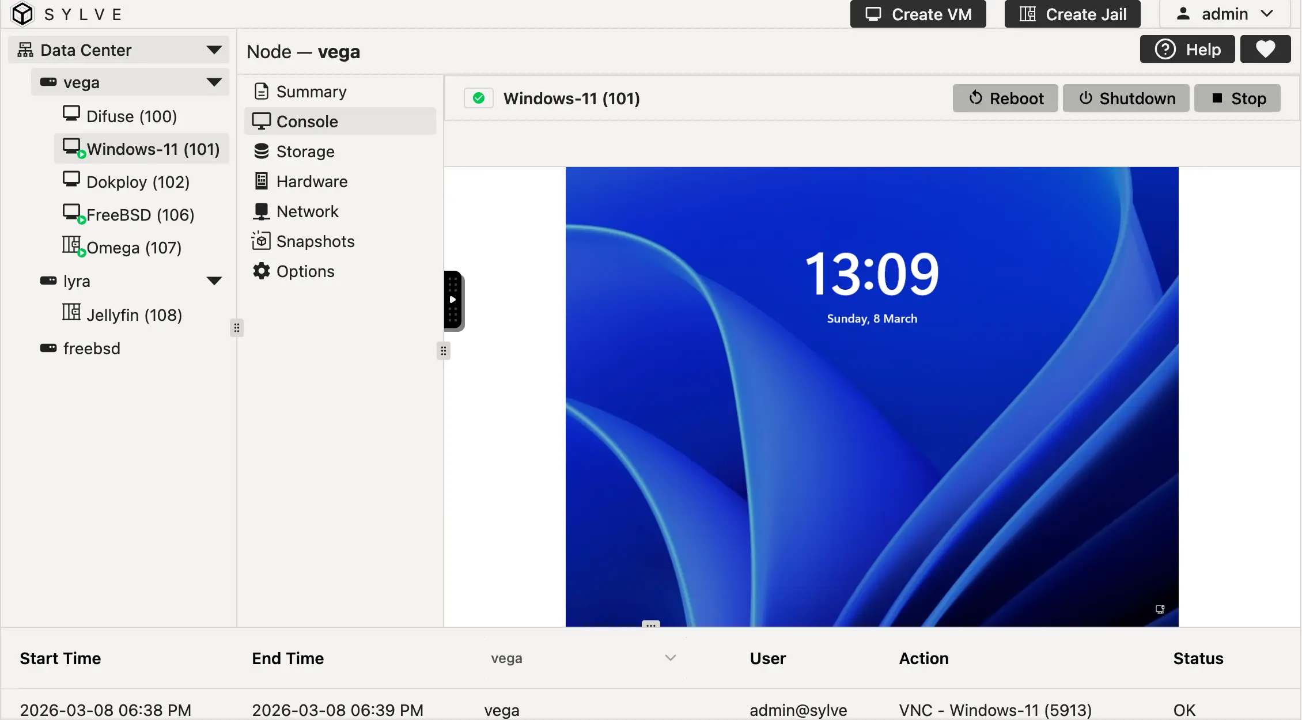Collapse the Data Center tree
Image resolution: width=1302 pixels, height=720 pixels.
point(214,49)
